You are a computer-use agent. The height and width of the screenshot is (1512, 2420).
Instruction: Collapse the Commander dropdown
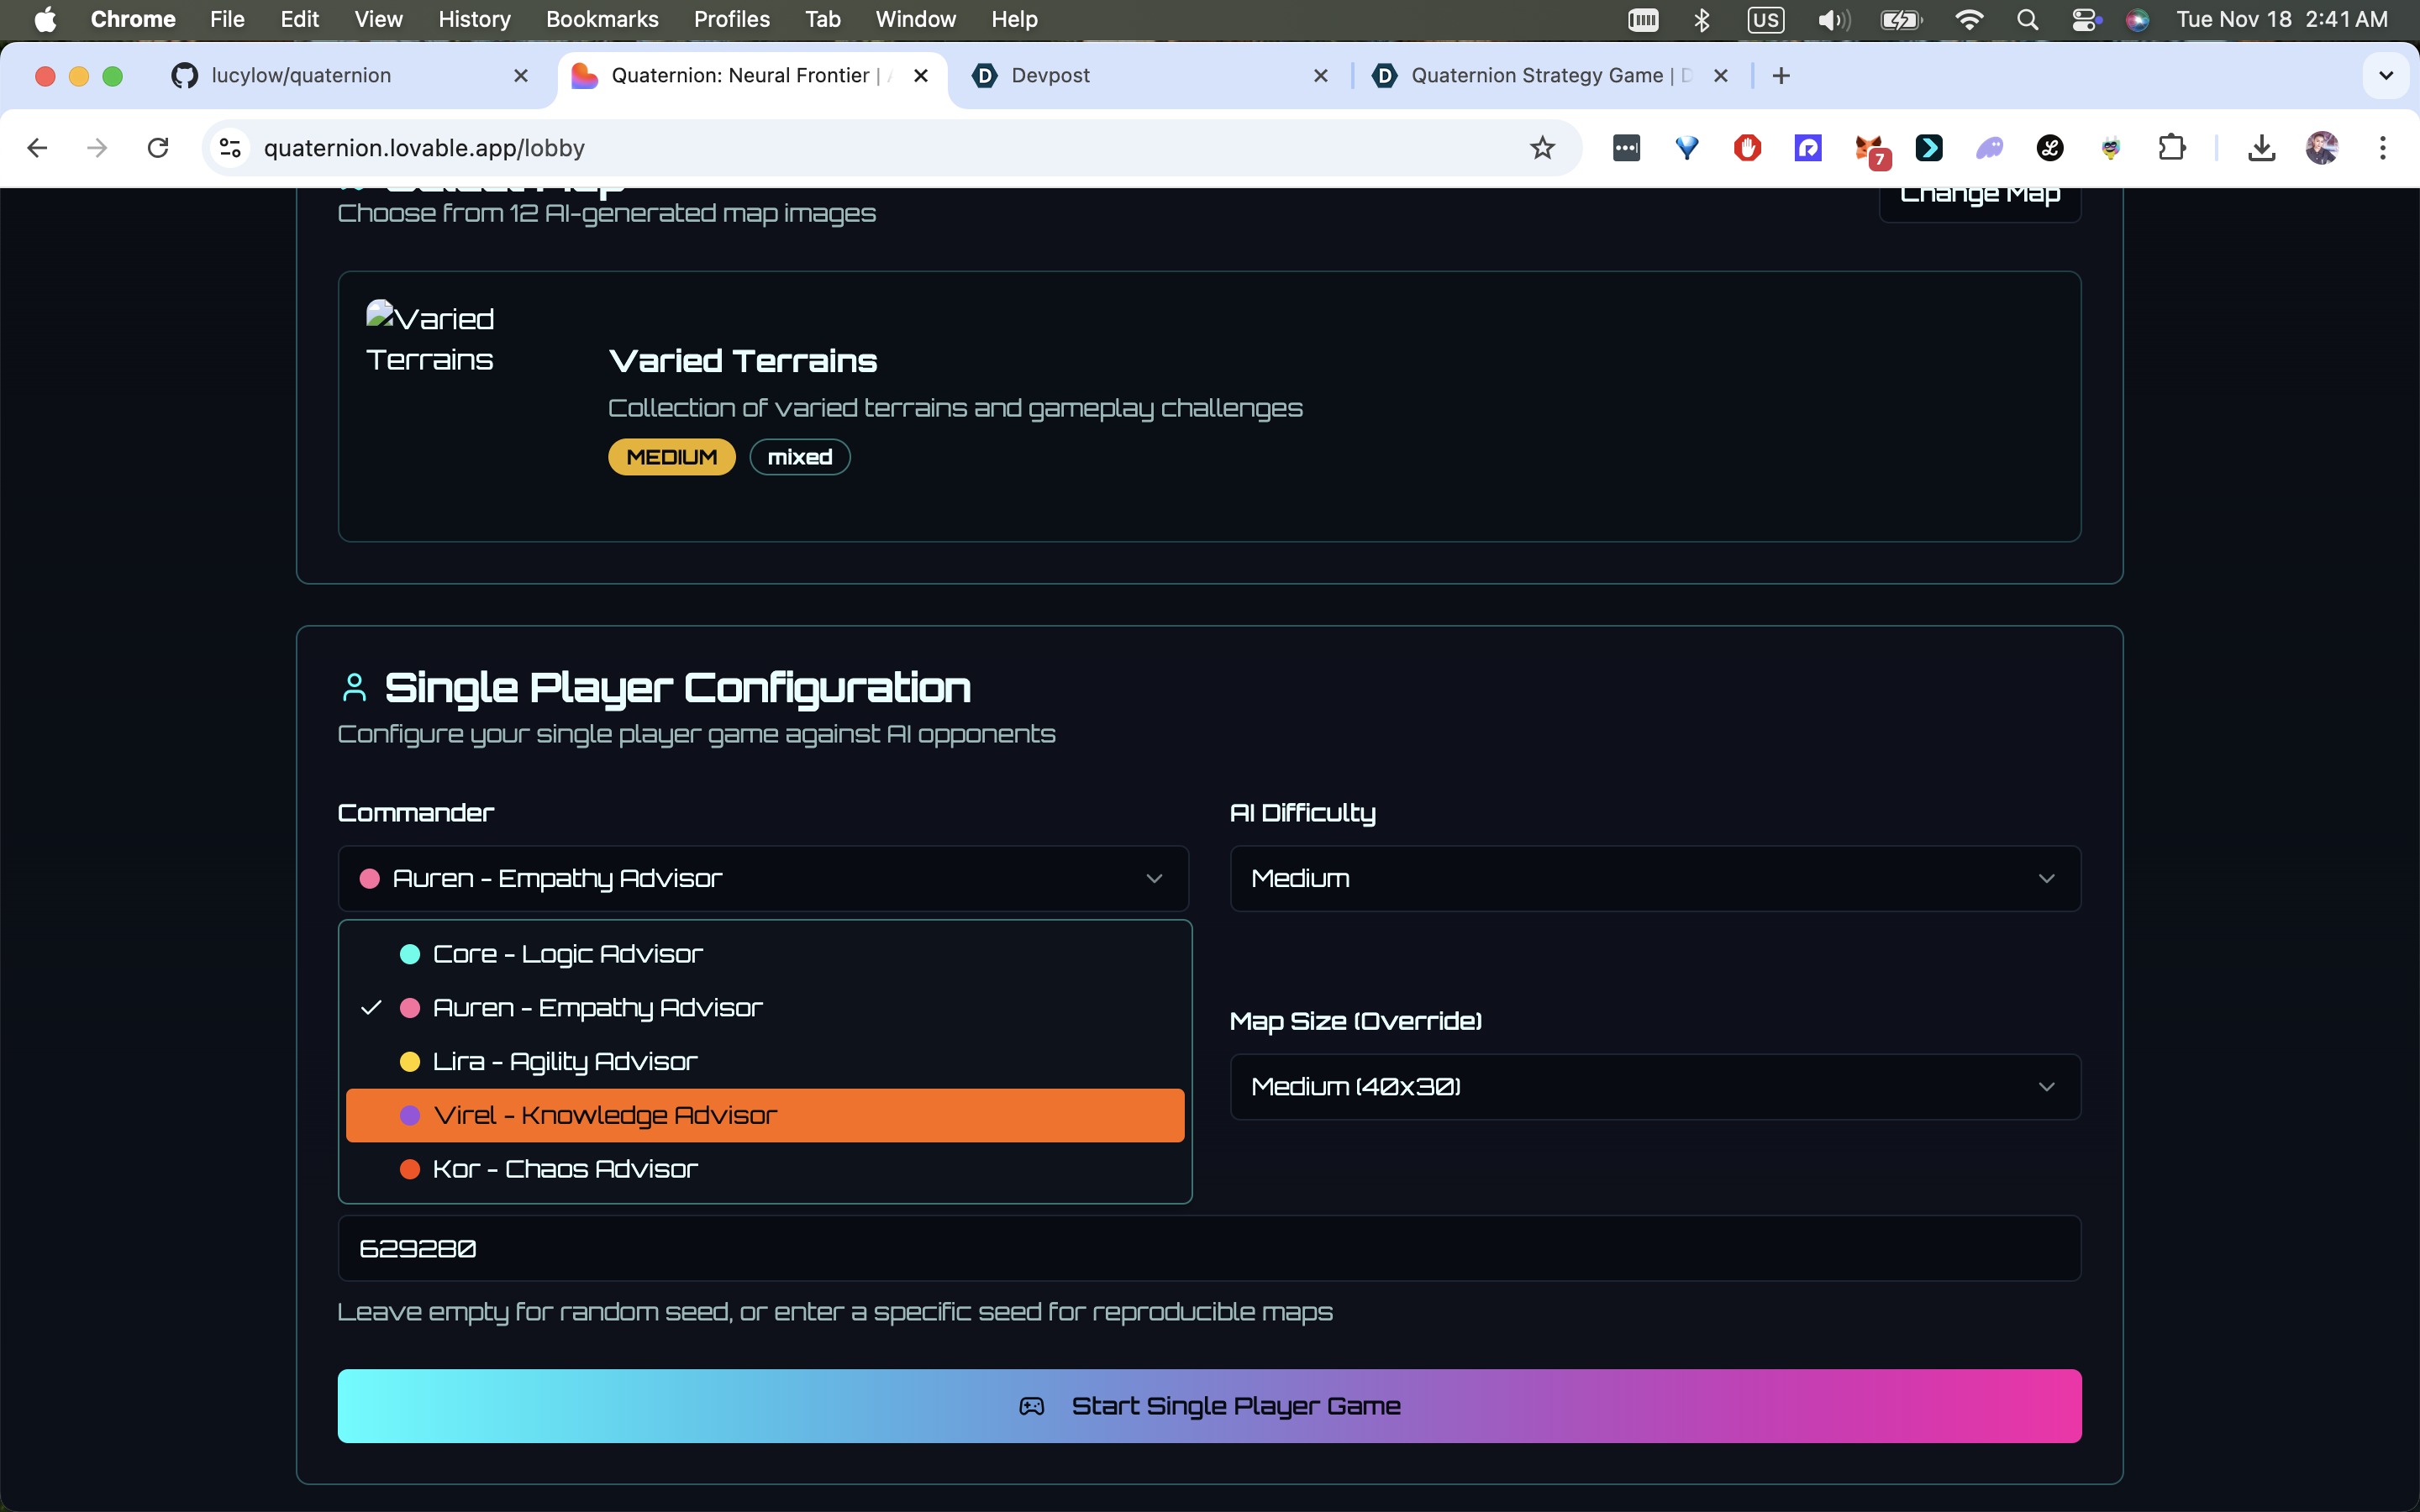click(x=763, y=878)
